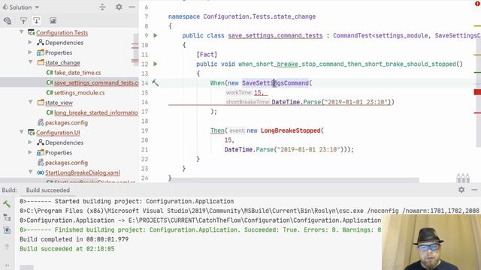This screenshot has width=481, height=270.
Task: Click the save/export icon in Build panel sidebar
Action: click(7, 230)
